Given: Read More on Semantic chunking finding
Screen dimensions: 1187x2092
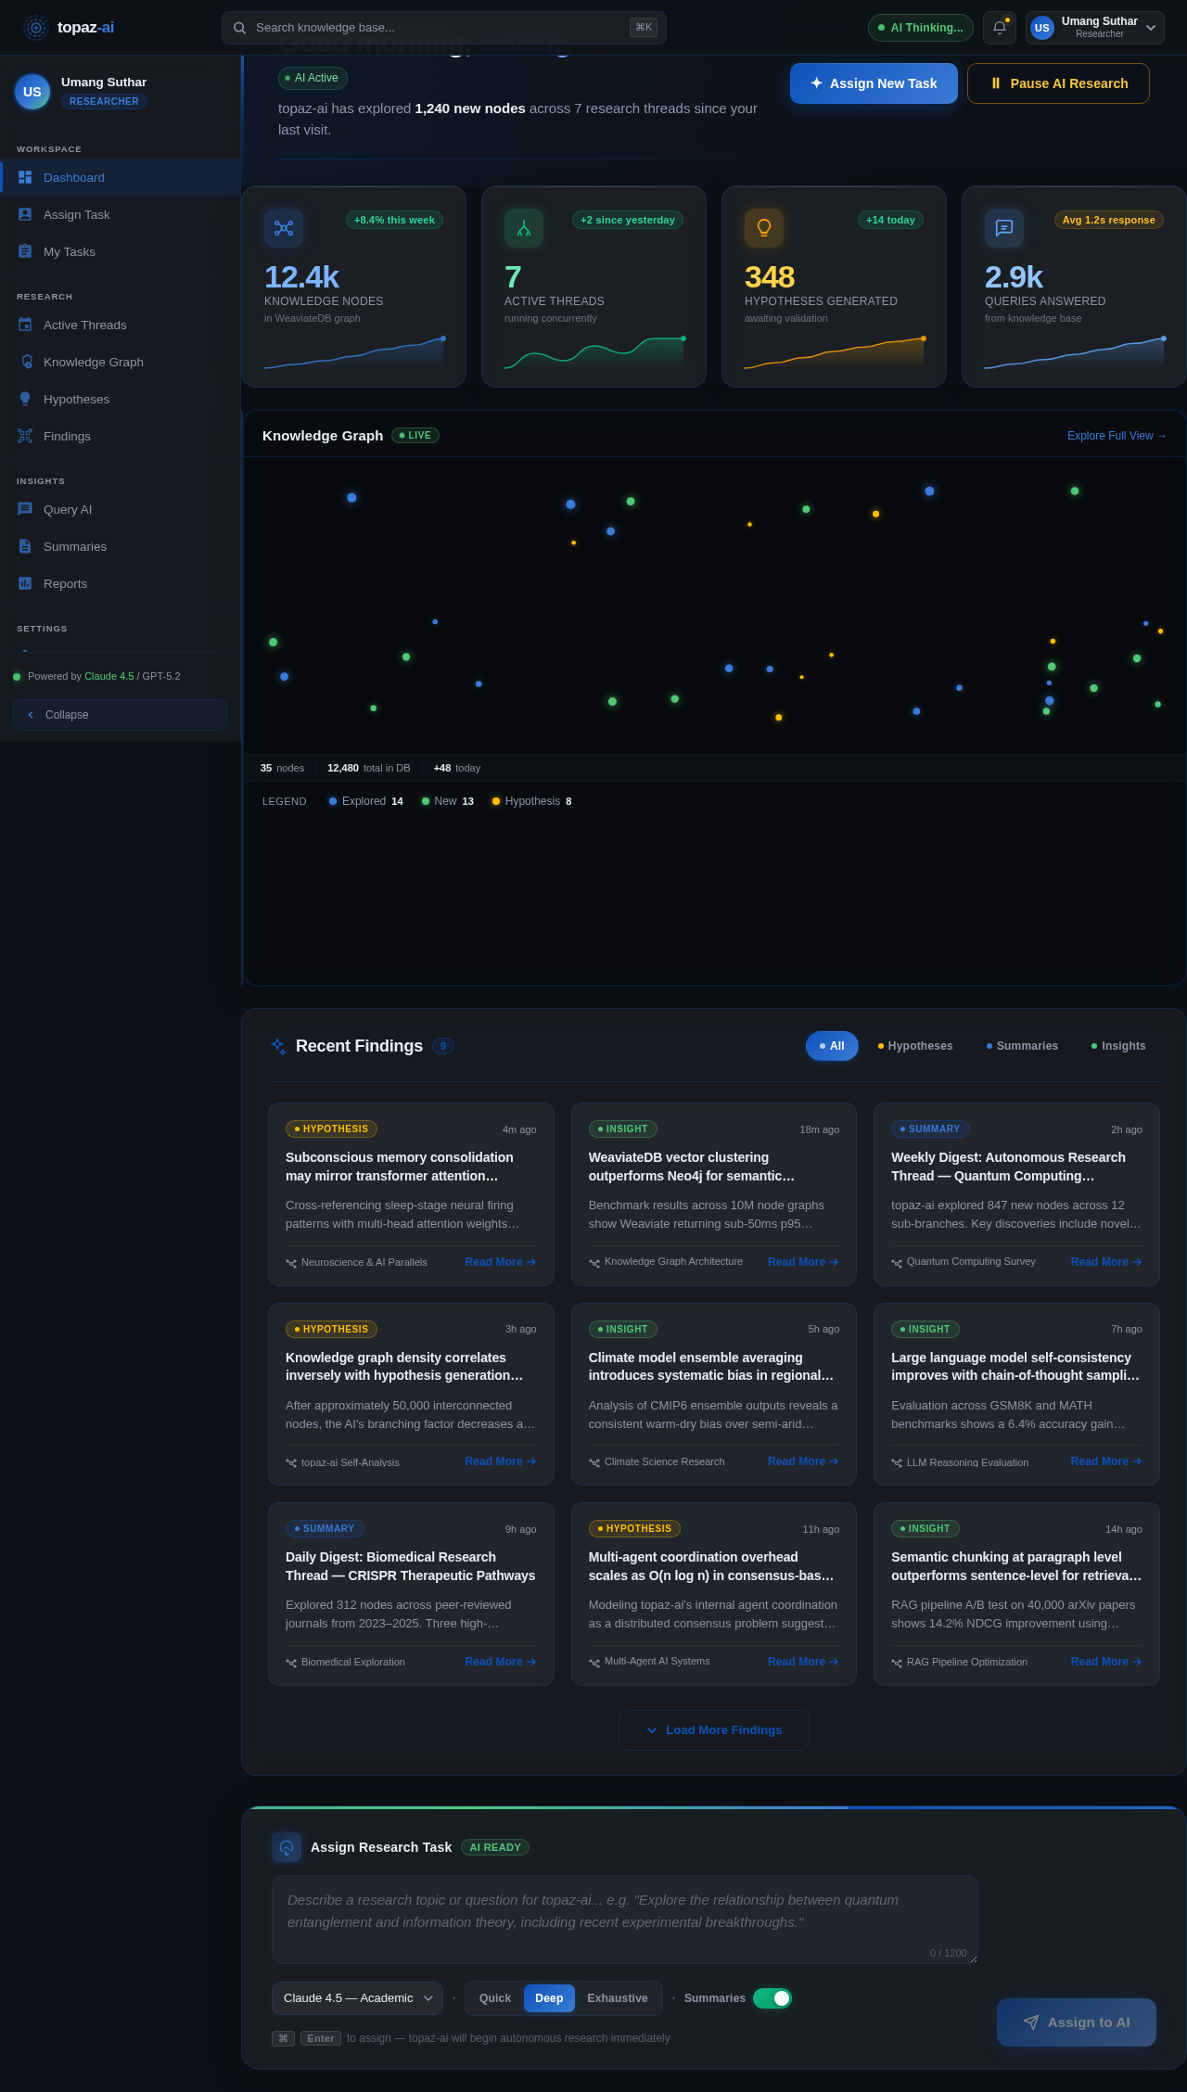Looking at the screenshot, I should pos(1106,1662).
